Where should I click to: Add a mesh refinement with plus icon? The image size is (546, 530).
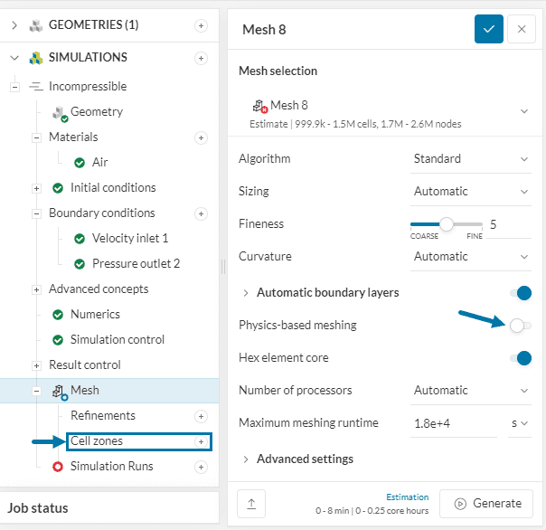point(201,416)
